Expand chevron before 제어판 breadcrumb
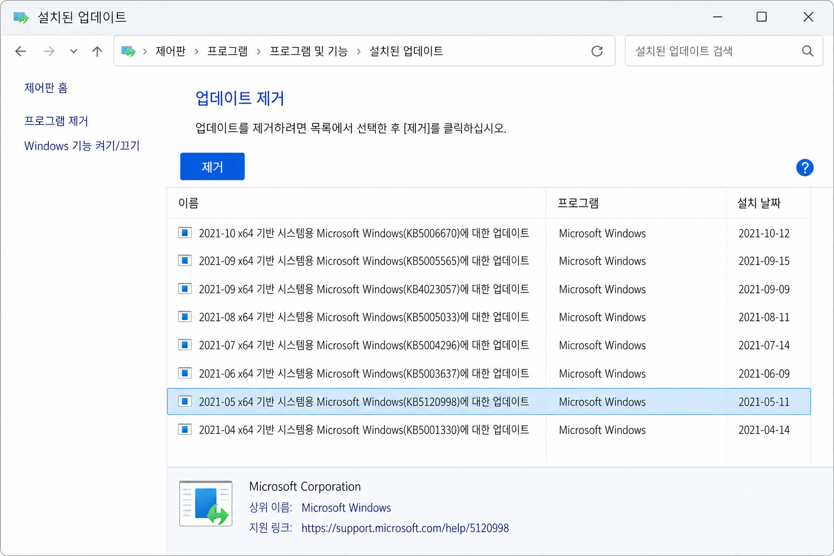 tap(145, 51)
